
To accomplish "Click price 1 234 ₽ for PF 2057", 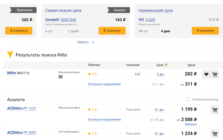I will [x=189, y=133].
